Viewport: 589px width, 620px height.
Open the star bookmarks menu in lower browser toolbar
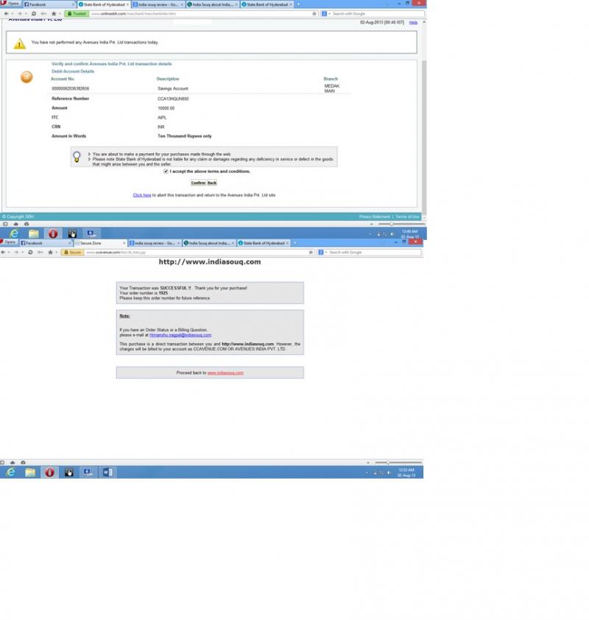(x=51, y=253)
